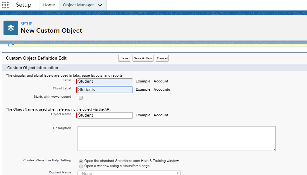Click into the Label text field
This screenshot has width=307, height=175.
105,81
